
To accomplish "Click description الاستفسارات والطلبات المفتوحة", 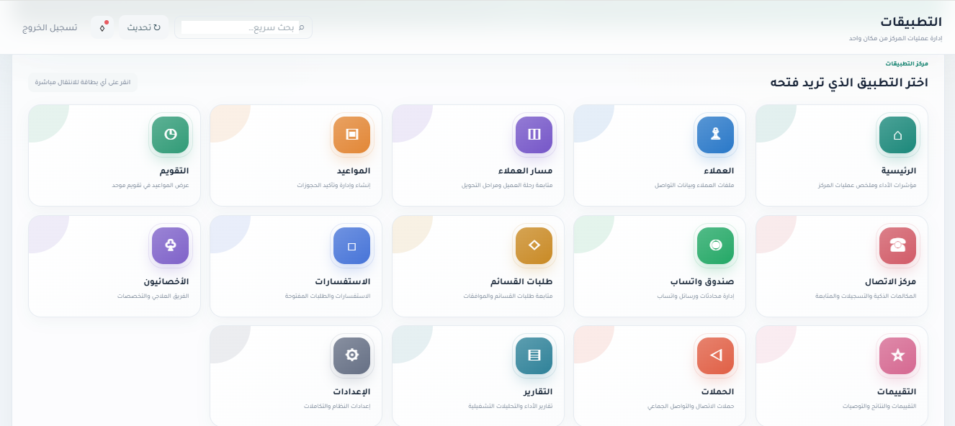I will coord(328,296).
